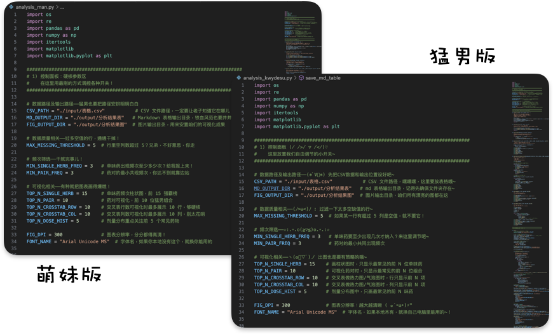Expand the ellipsis breadcrumb after analysis_man.py
Image resolution: width=553 pixels, height=334 pixels.
click(x=62, y=7)
